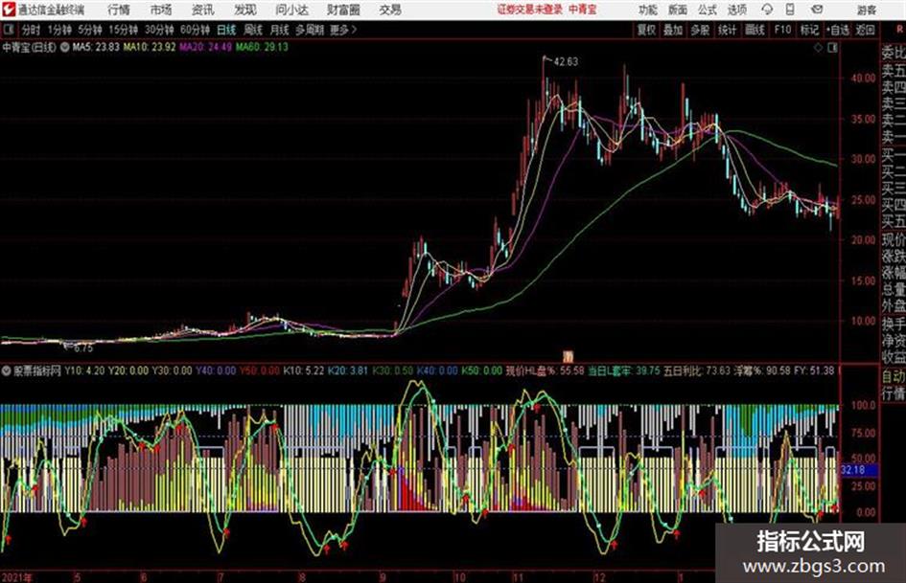This screenshot has width=906, height=583.
Task: Click the 标记 mark toolbar button
Action: tap(809, 30)
